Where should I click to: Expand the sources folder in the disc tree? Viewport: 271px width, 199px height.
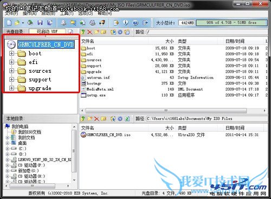click(11, 70)
